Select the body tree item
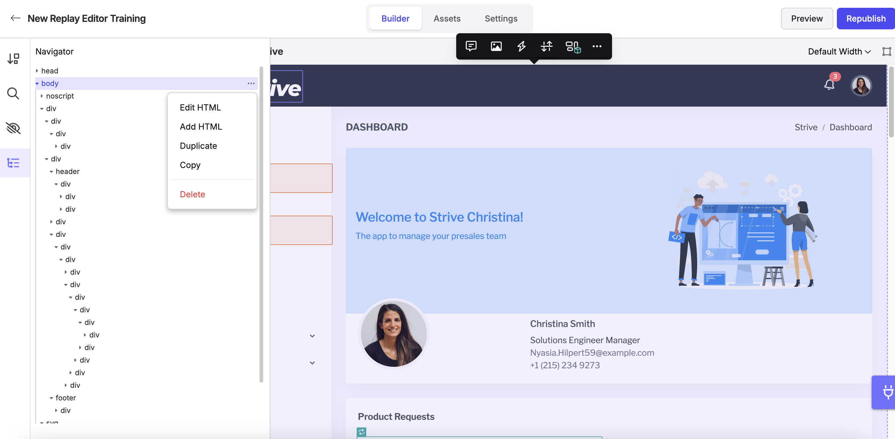 [x=50, y=83]
